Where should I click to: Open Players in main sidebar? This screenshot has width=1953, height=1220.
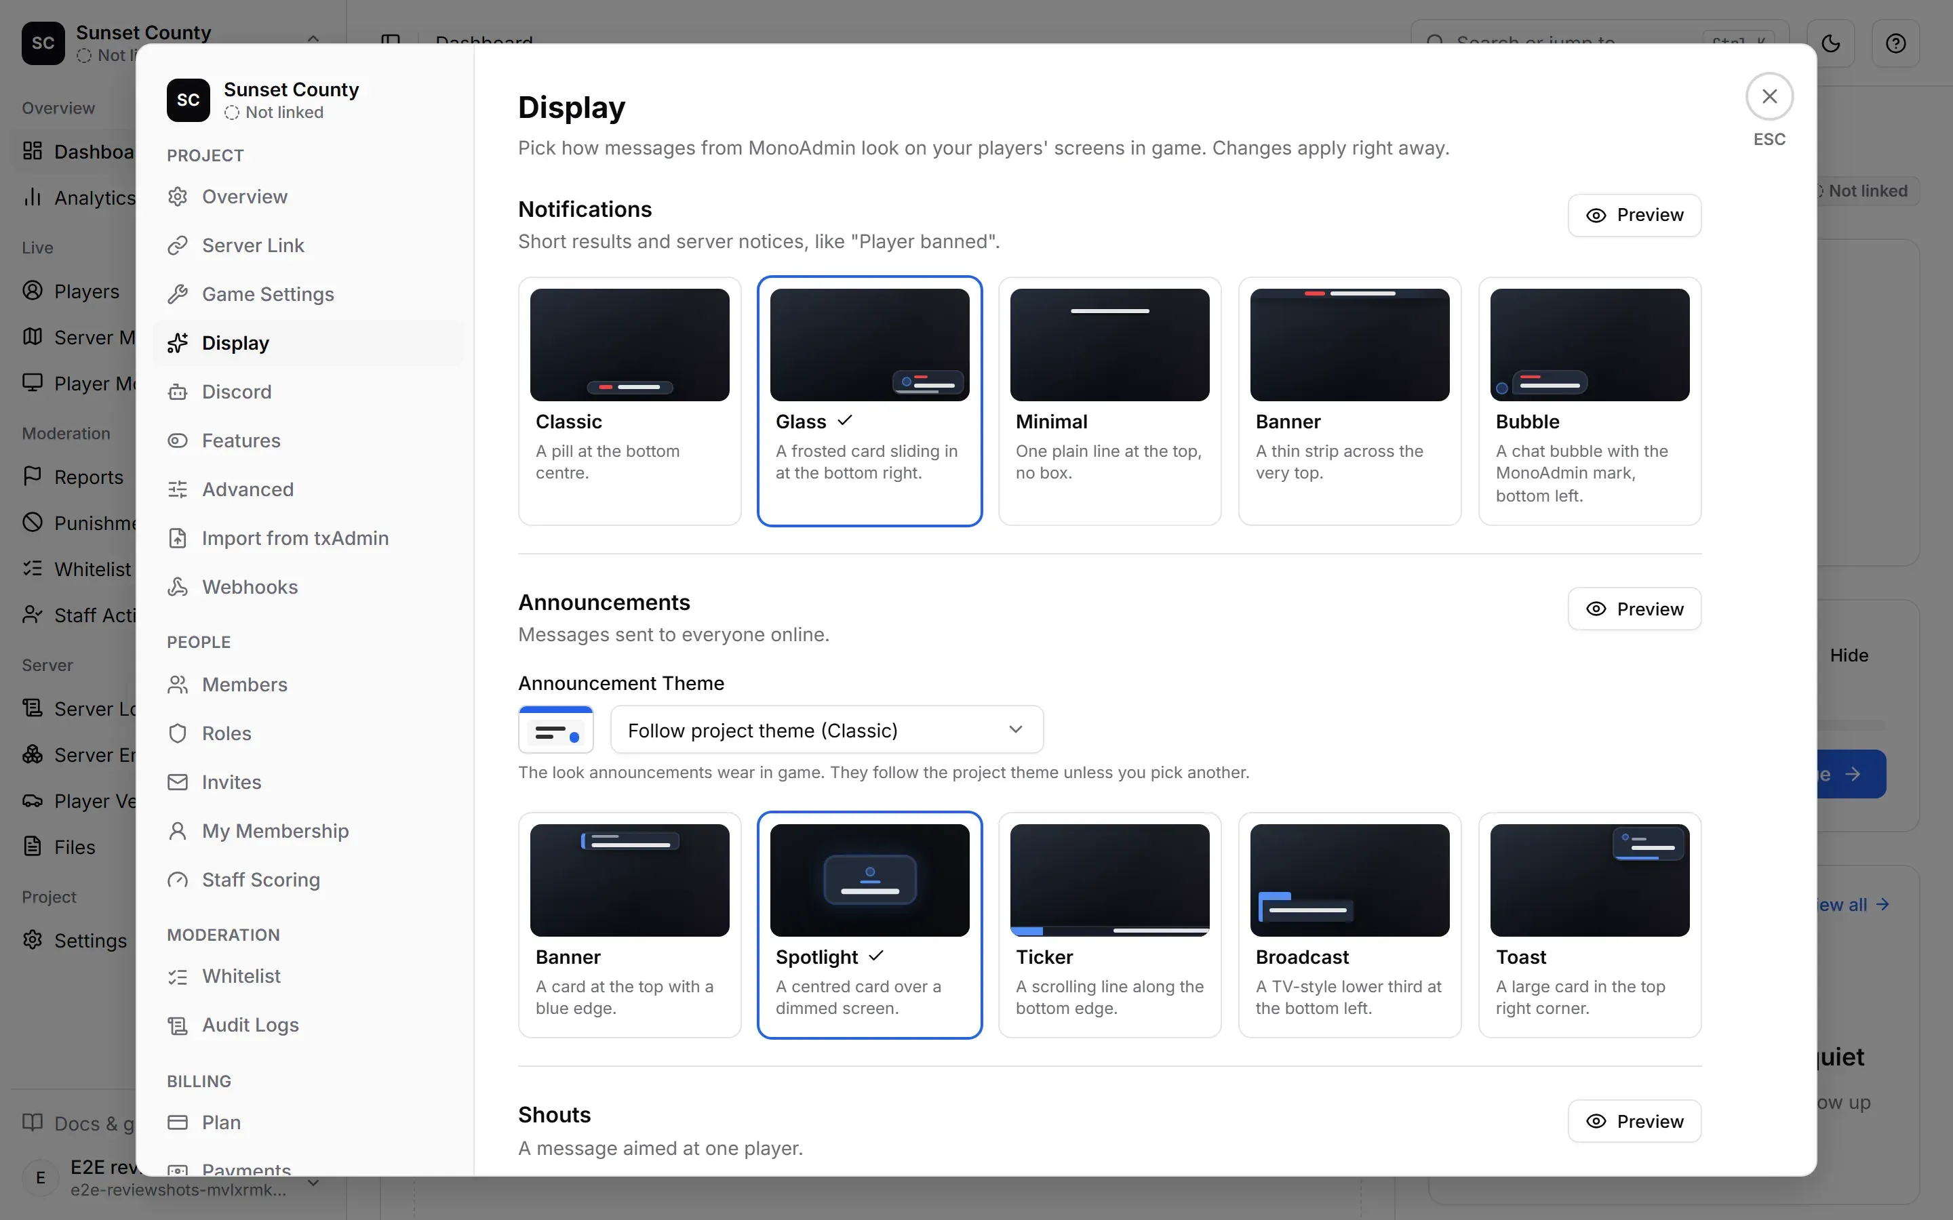(x=71, y=291)
